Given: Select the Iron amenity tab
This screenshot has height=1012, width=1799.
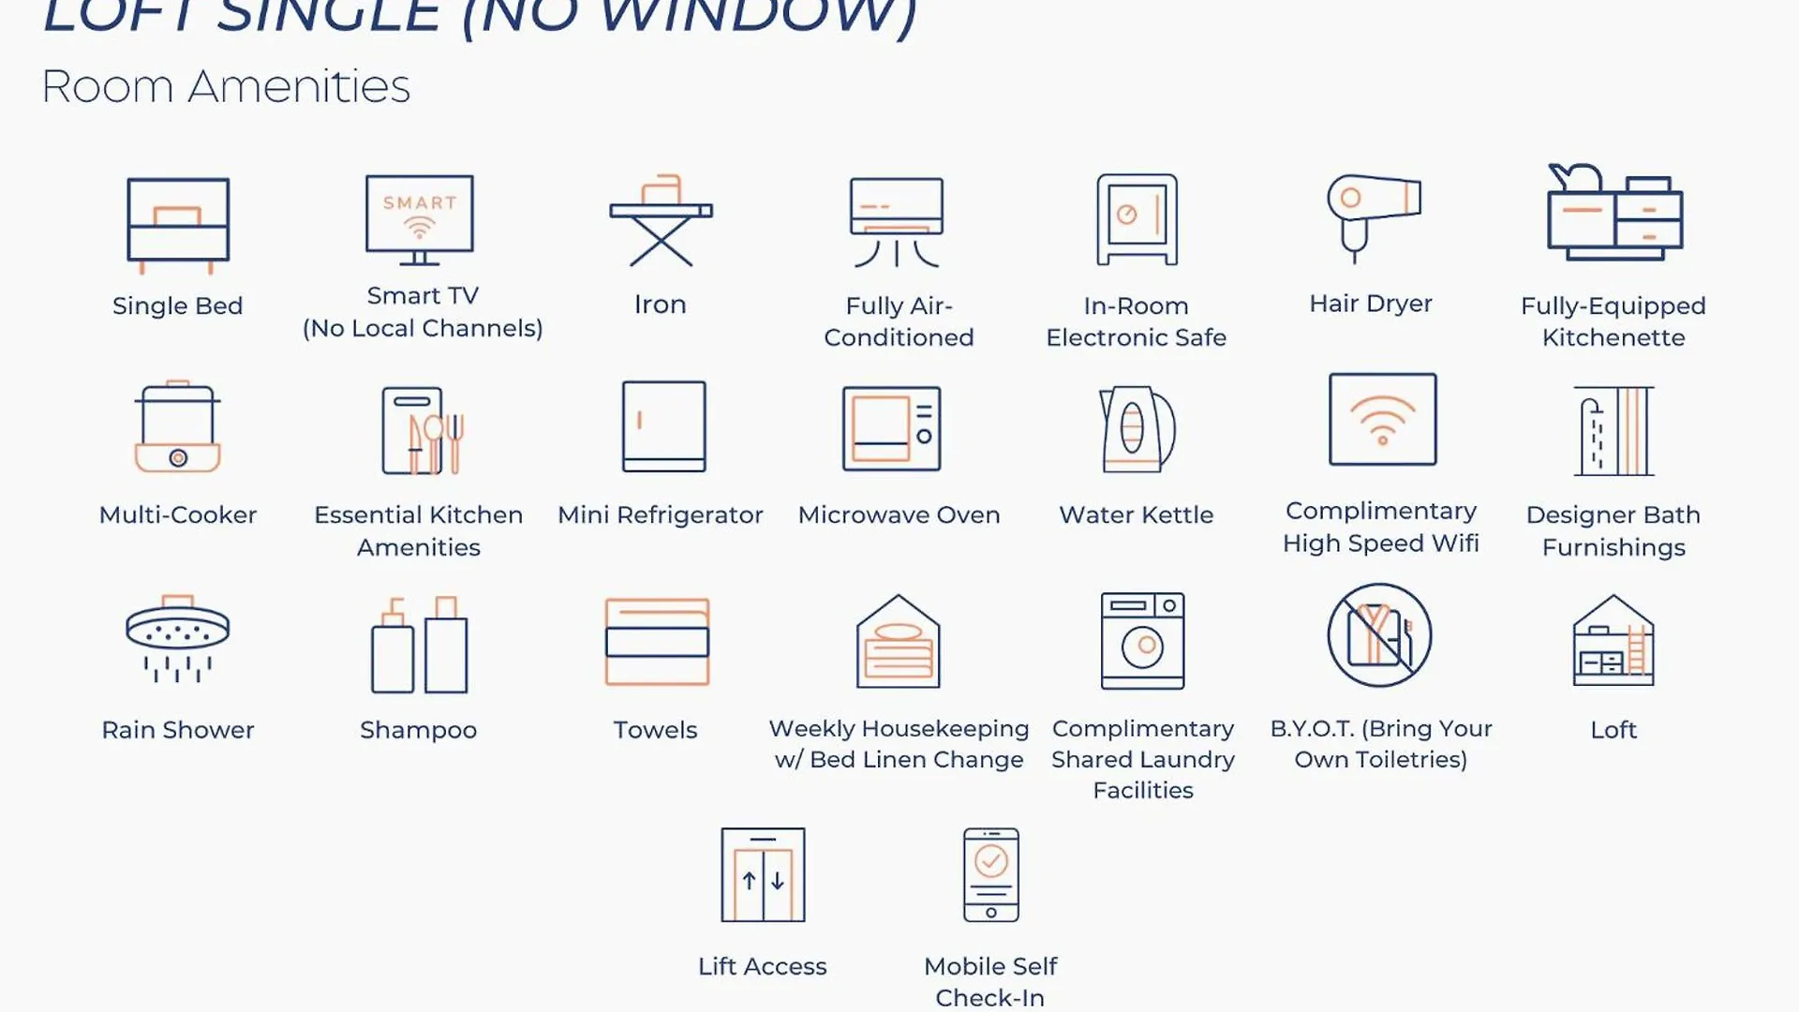Looking at the screenshot, I should 660,246.
